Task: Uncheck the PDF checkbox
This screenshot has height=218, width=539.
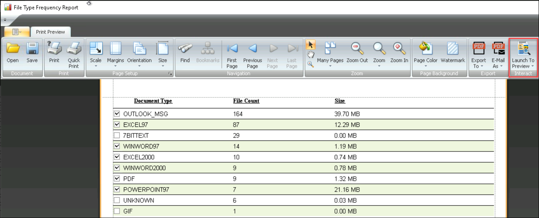Action: (117, 178)
